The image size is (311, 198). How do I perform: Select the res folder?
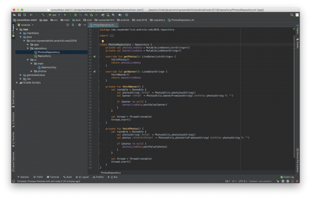(x=27, y=79)
